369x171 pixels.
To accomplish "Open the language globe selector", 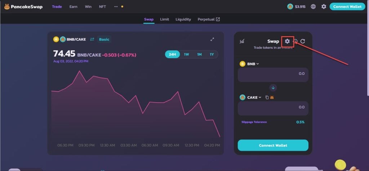I will pyautogui.click(x=313, y=6).
